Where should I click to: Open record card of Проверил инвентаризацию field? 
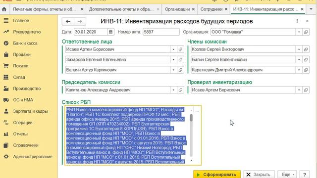click(x=306, y=90)
